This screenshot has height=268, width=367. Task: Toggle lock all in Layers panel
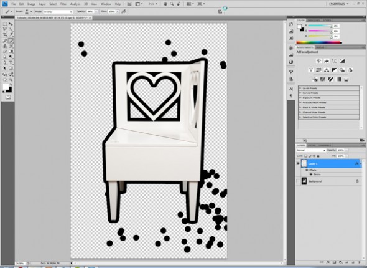[318, 156]
